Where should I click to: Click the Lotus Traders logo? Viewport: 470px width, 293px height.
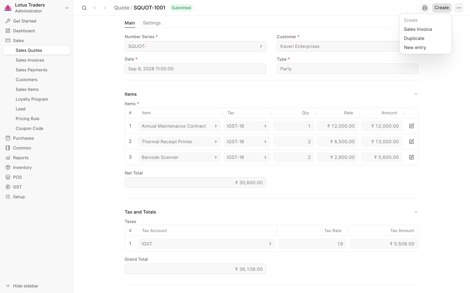coord(8,8)
